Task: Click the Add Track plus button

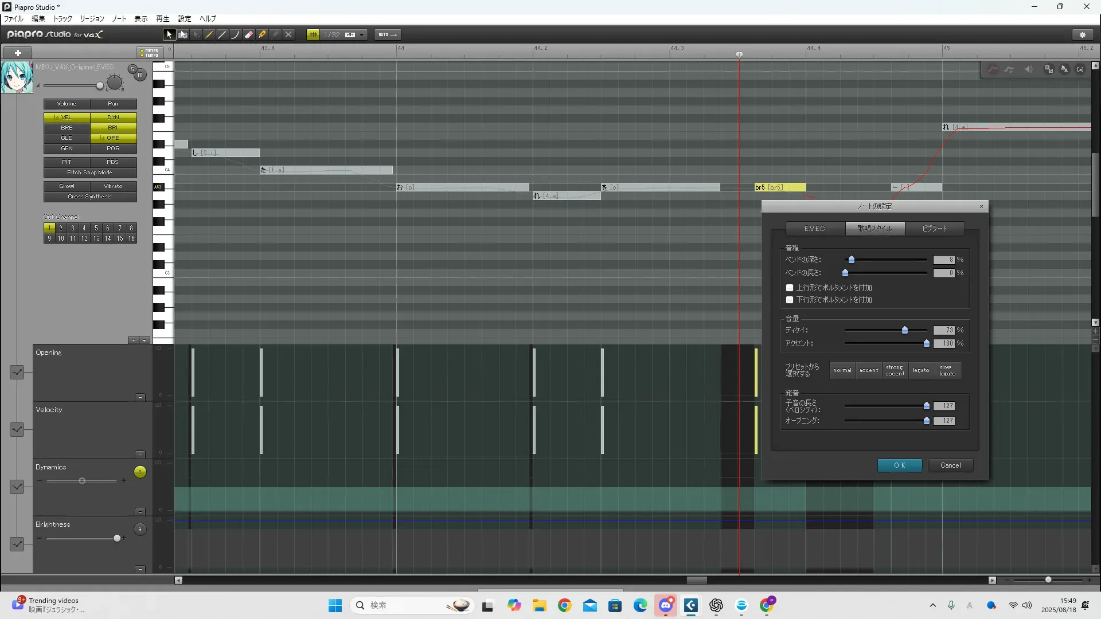Action: 18,53
